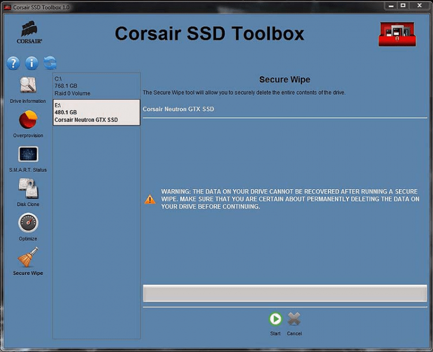The height and width of the screenshot is (352, 433).
Task: Click the refresh drives icon
Action: coord(50,63)
